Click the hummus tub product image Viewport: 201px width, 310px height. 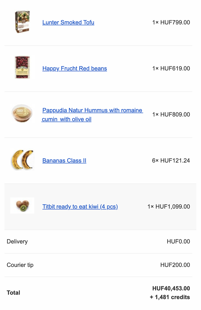click(x=22, y=113)
